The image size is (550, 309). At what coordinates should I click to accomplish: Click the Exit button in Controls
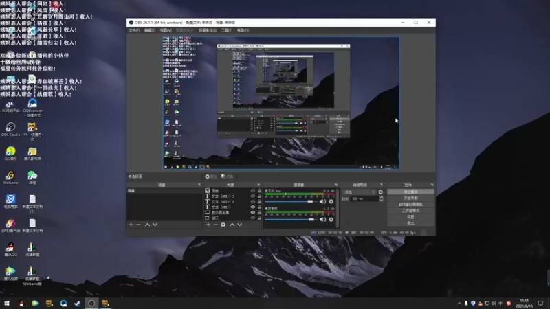click(410, 223)
